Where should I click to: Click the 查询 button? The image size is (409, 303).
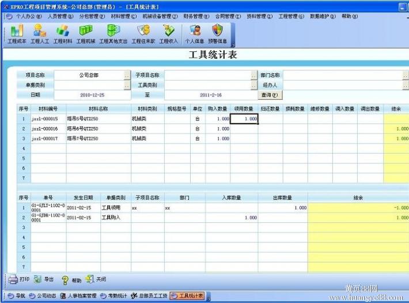(x=270, y=95)
